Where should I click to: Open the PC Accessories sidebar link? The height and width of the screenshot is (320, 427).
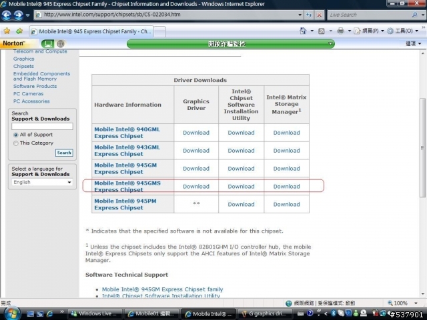point(31,101)
